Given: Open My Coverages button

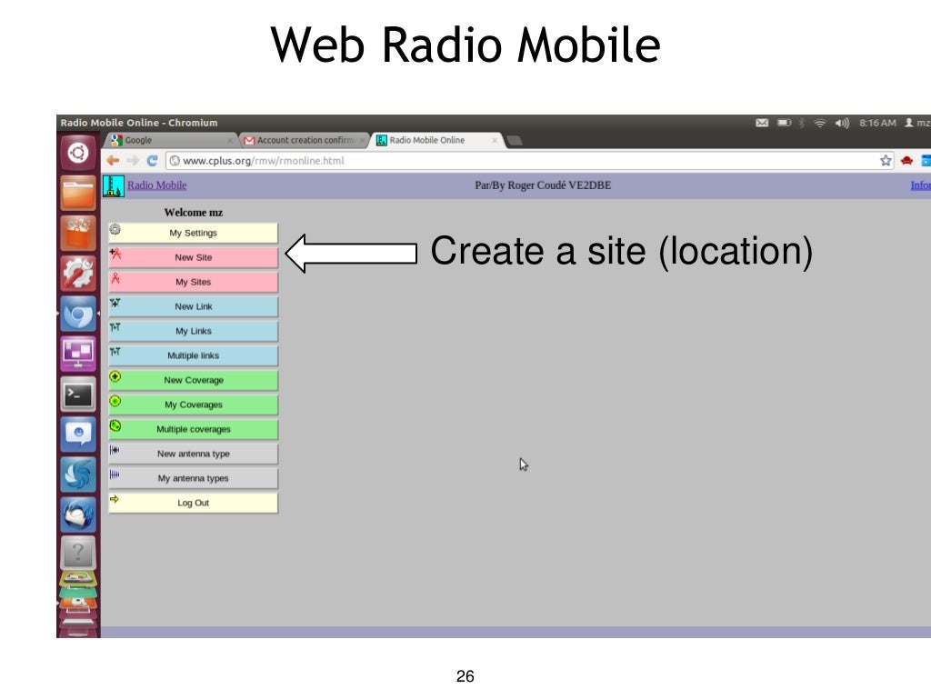Looking at the screenshot, I should [x=193, y=404].
